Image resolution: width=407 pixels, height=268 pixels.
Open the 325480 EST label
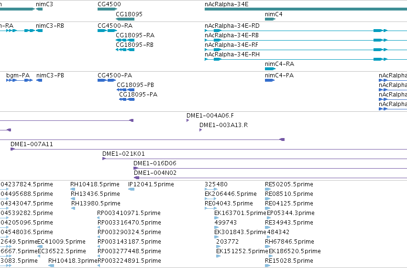[216, 184]
